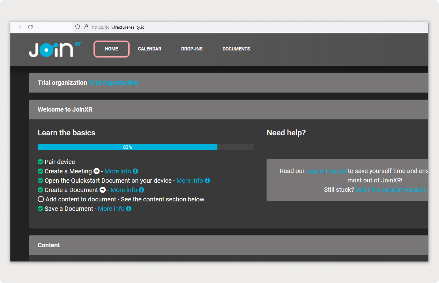The height and width of the screenshot is (283, 439).
Task: Click the padlock site security icon
Action: pyautogui.click(x=86, y=27)
